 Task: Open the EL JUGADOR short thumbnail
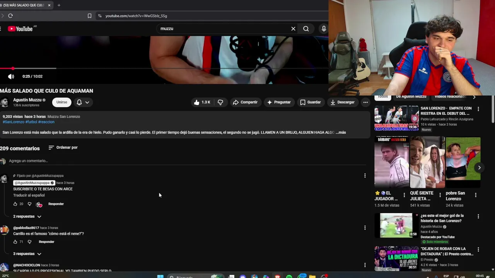(392, 162)
